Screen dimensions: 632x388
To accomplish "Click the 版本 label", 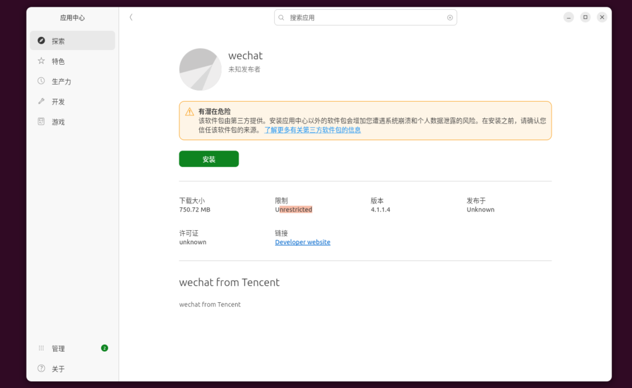I will tap(377, 200).
